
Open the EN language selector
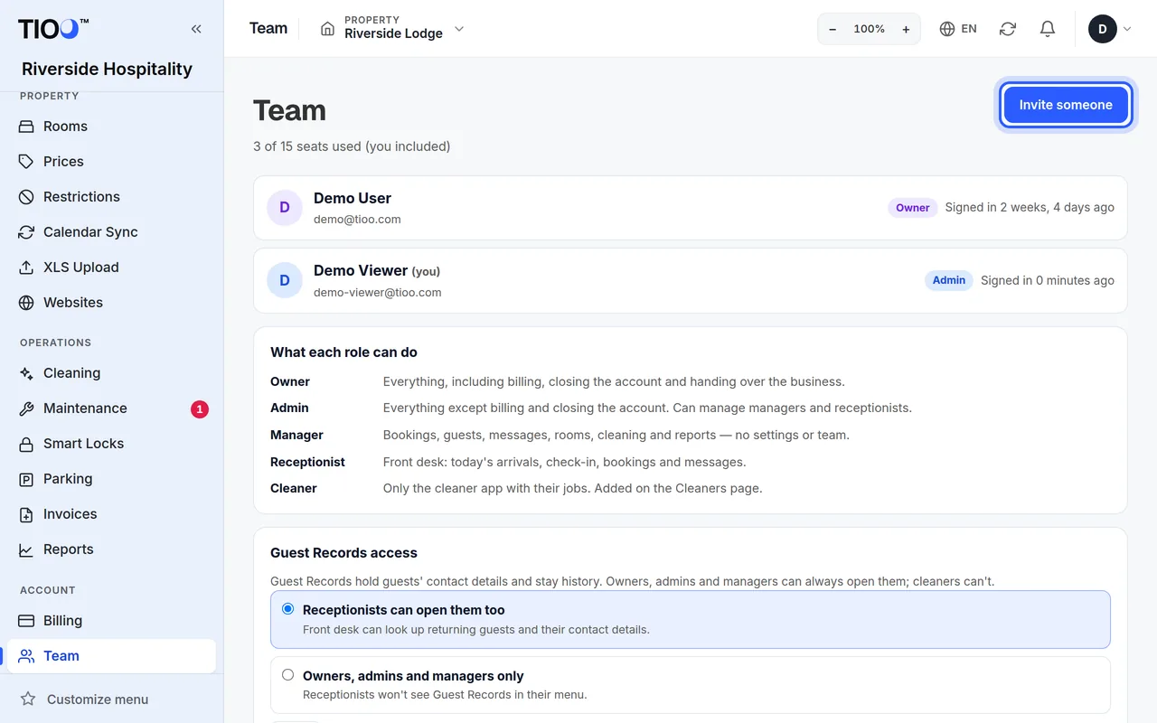point(958,29)
